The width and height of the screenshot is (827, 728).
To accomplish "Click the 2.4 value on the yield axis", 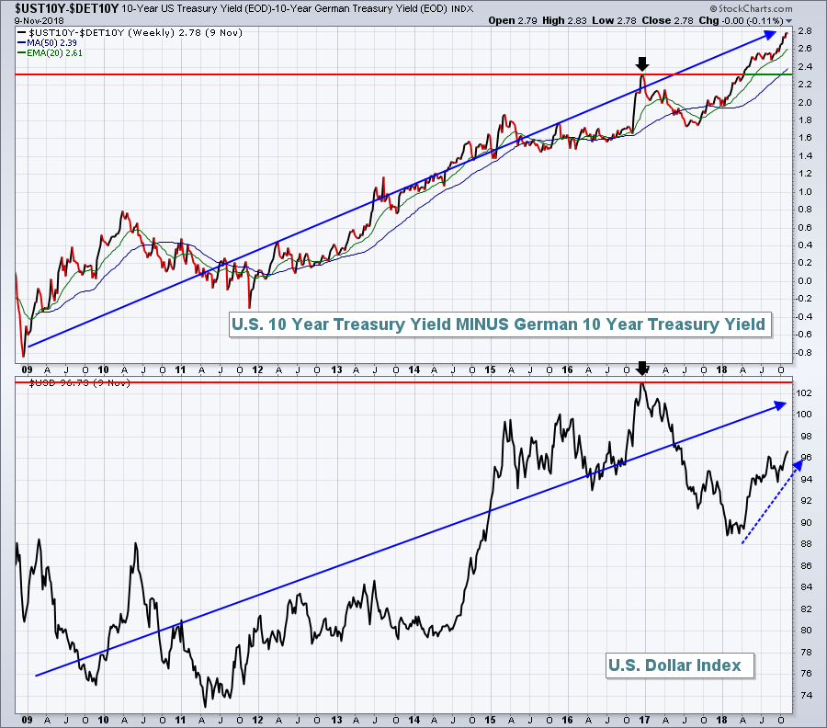I will point(805,66).
